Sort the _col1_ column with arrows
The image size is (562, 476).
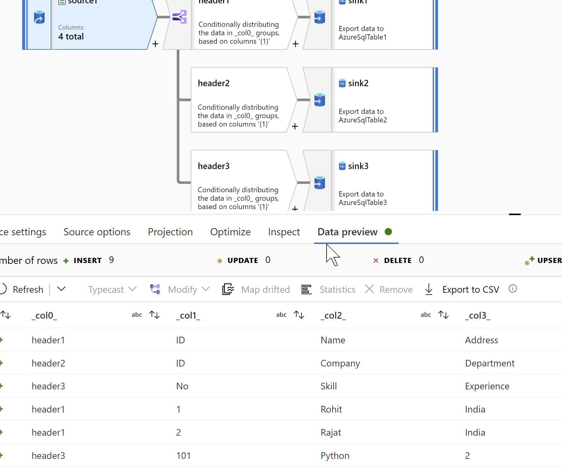pyautogui.click(x=154, y=315)
